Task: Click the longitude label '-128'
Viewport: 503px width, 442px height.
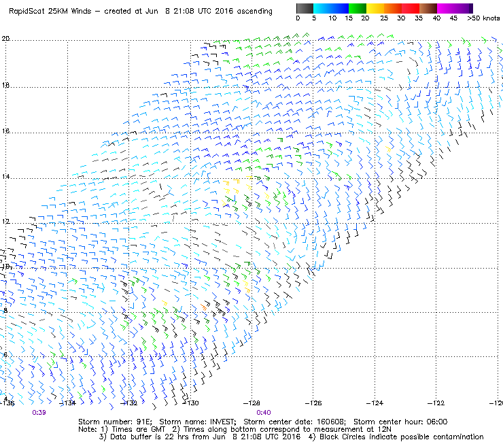Action: click(x=252, y=403)
